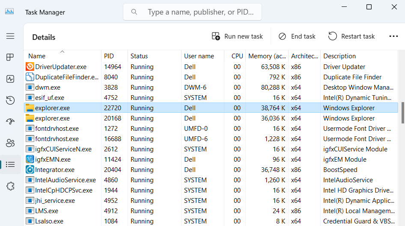Click the DWM-6 user name cell
This screenshot has width=405, height=226.
[x=195, y=87]
